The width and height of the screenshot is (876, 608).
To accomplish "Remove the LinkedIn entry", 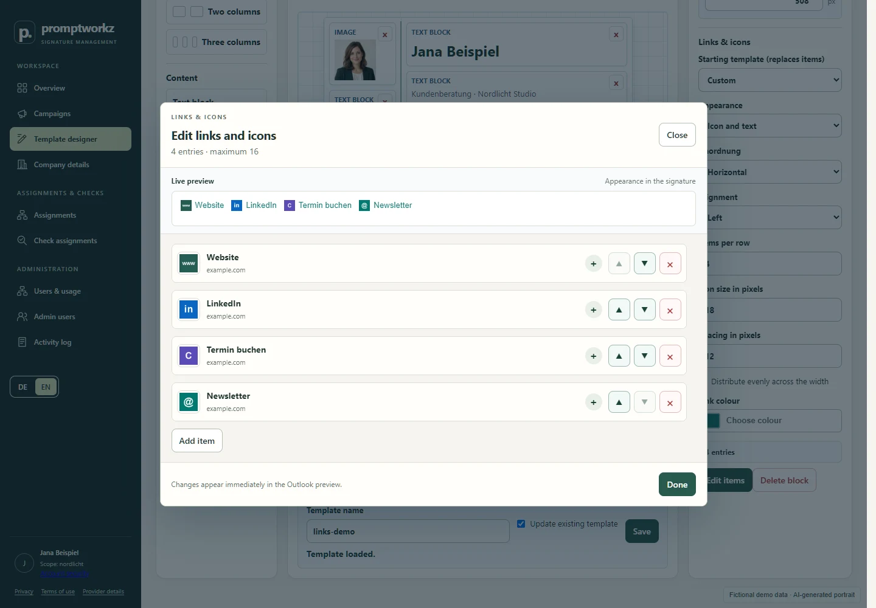I will (670, 309).
